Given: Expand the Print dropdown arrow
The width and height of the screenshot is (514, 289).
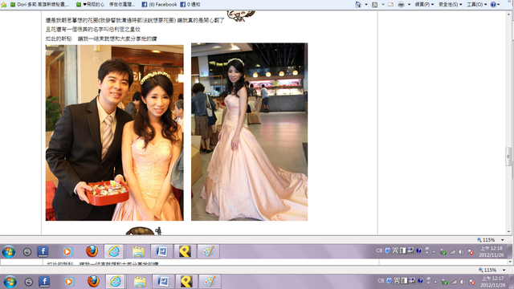Looking at the screenshot, I should [x=409, y=4].
